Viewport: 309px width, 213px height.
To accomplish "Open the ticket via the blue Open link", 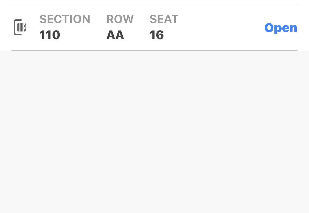I will tap(281, 28).
